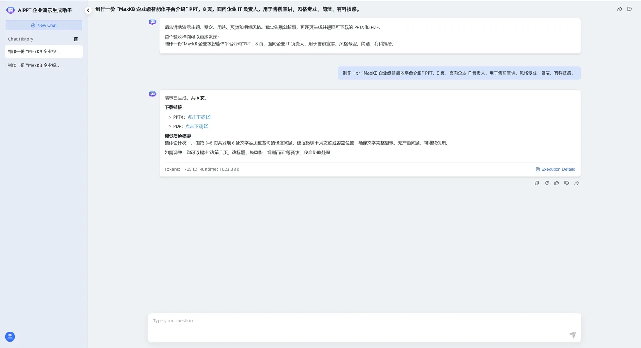Click the '首个验收样例可以直接发送:' line
The height and width of the screenshot is (348, 641).
click(192, 37)
